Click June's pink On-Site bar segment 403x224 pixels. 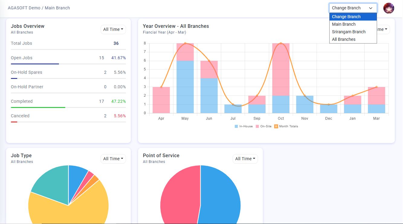pyautogui.click(x=209, y=70)
